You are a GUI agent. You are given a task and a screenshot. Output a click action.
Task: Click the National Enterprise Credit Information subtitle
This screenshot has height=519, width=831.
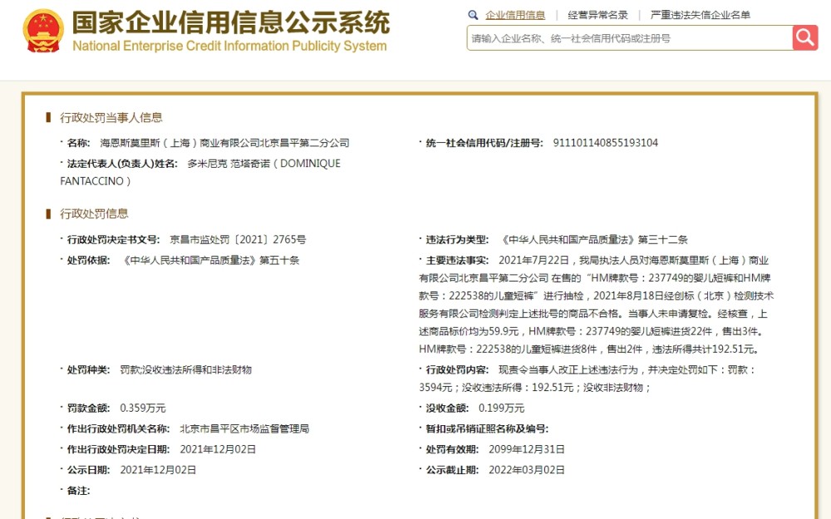click(x=229, y=46)
